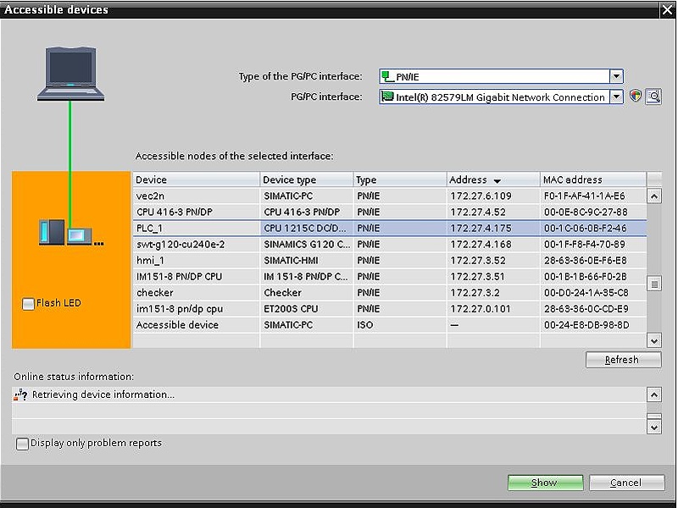
Task: Click the device list scrollbar thumb
Action: click(653, 284)
